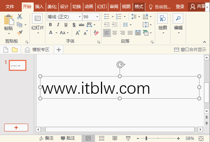Toggle Italic formatting
This screenshot has height=142, width=210.
[x=58, y=25]
